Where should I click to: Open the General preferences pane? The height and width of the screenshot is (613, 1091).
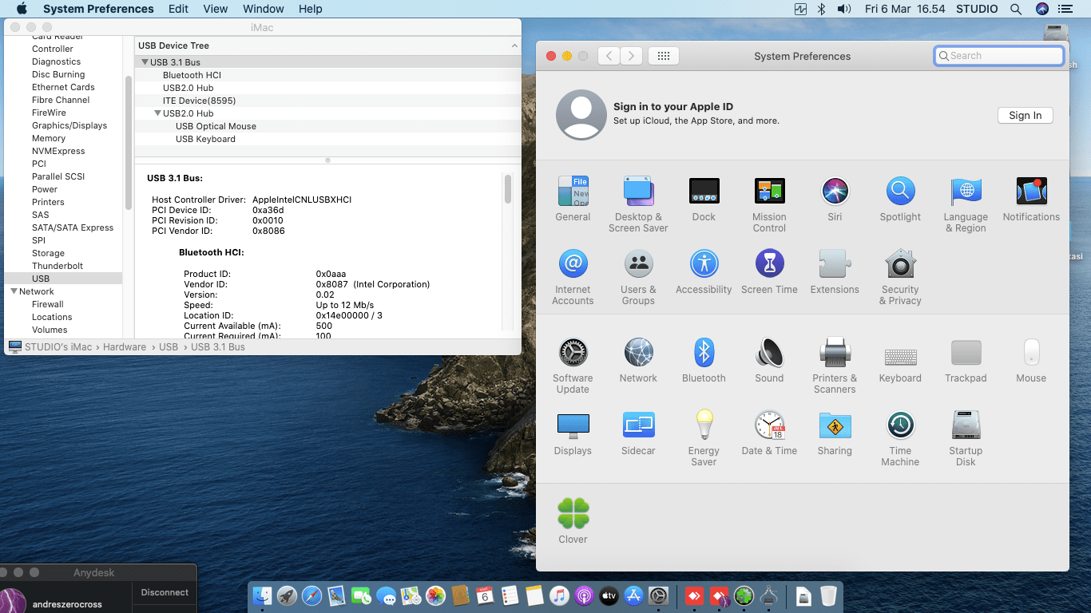573,192
